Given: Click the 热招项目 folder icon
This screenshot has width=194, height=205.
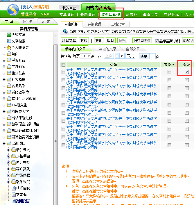Looking at the screenshot, I should [x=14, y=156].
